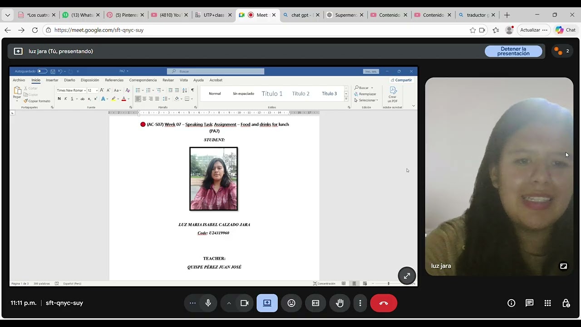
Task: Click Word Buscar search box
Action: click(216, 71)
